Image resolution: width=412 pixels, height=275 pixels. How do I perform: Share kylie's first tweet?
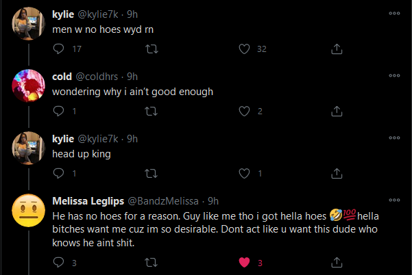[x=337, y=49]
